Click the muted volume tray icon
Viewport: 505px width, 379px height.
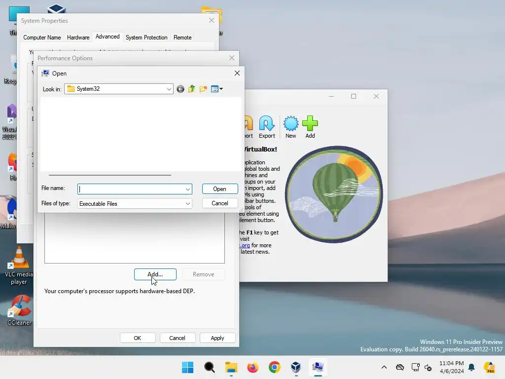coord(428,367)
